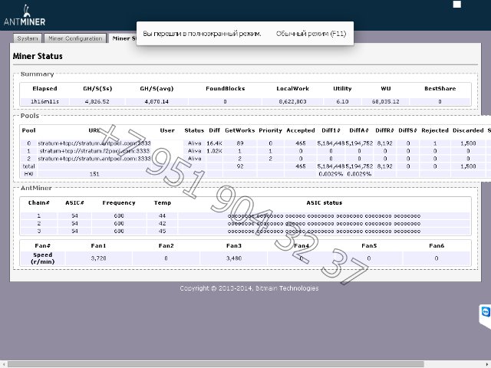The image size is (491, 368).
Task: Click the white square in top-right header
Action: pyautogui.click(x=457, y=5)
